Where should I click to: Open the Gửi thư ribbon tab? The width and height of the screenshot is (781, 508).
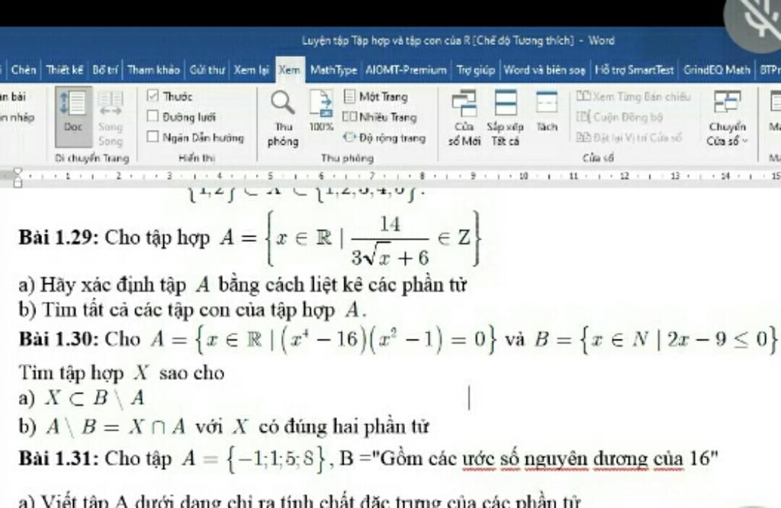(207, 69)
